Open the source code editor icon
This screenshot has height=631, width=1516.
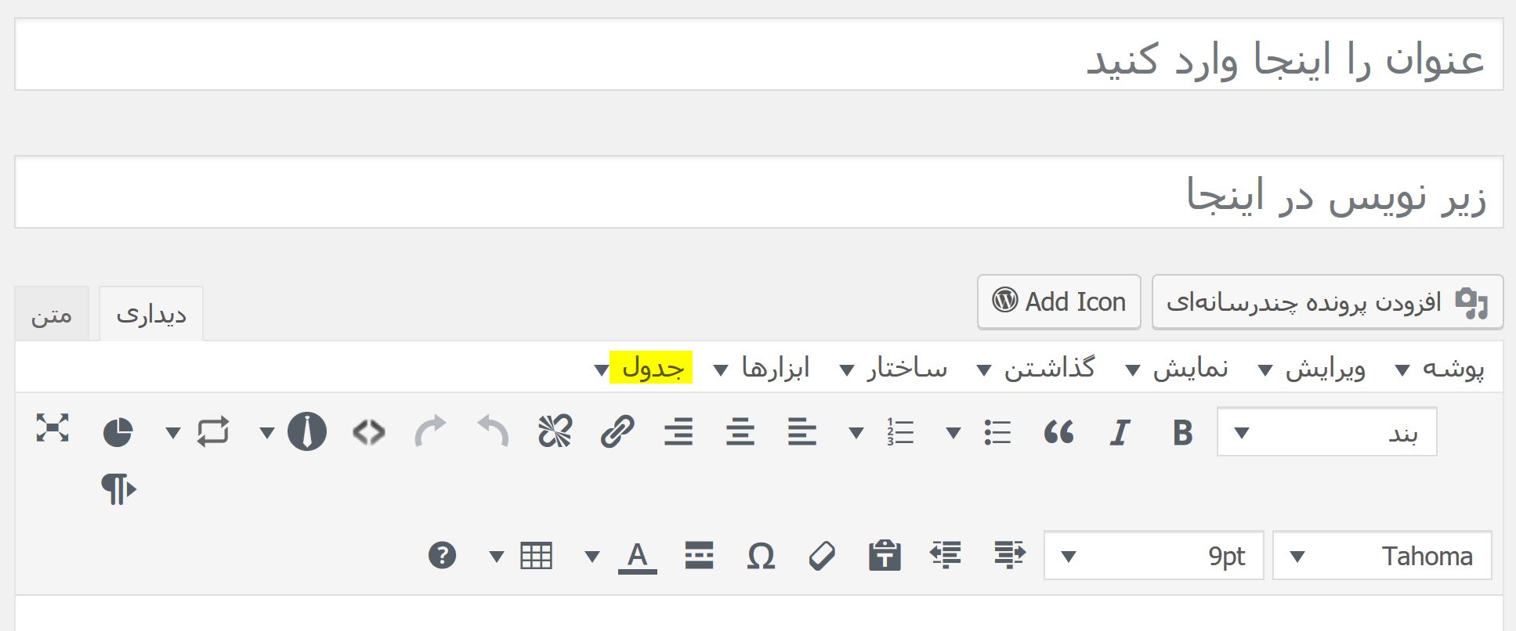(369, 432)
